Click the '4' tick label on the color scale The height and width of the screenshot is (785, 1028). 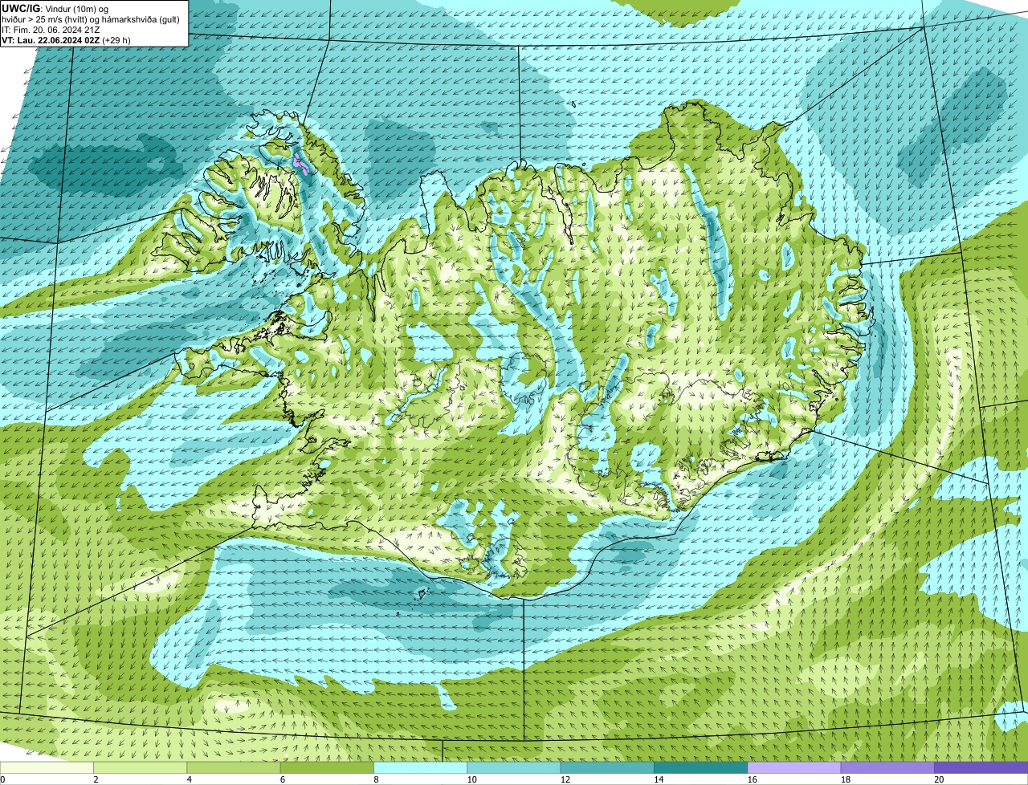(189, 779)
